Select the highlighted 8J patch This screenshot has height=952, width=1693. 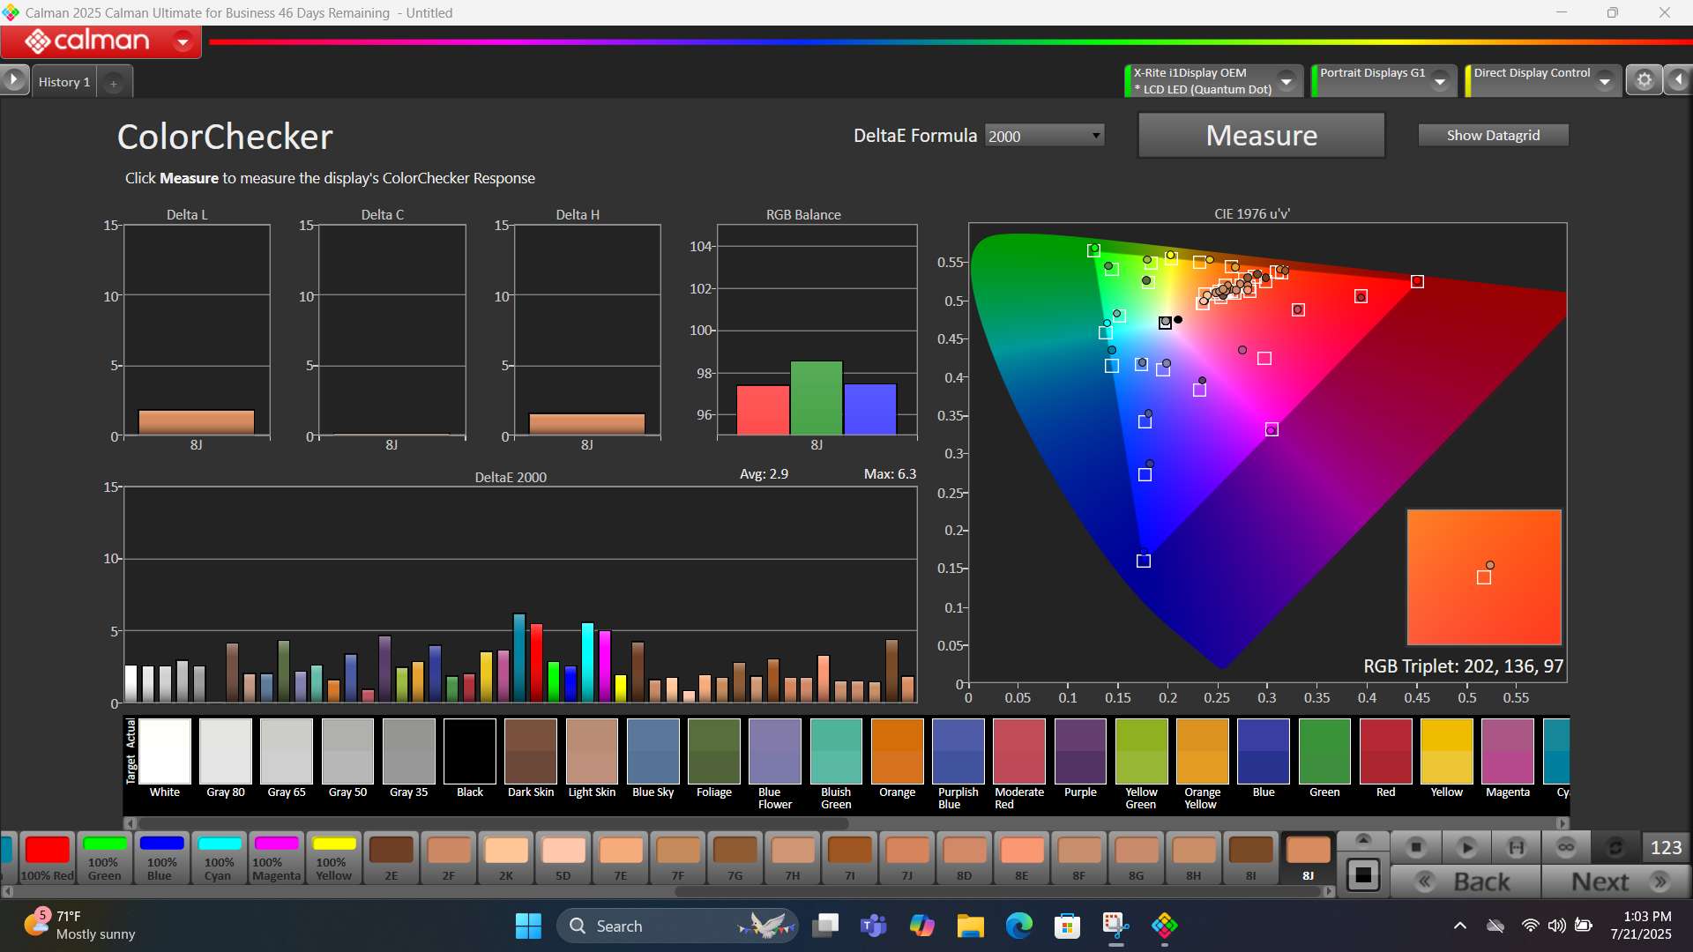(x=1309, y=858)
